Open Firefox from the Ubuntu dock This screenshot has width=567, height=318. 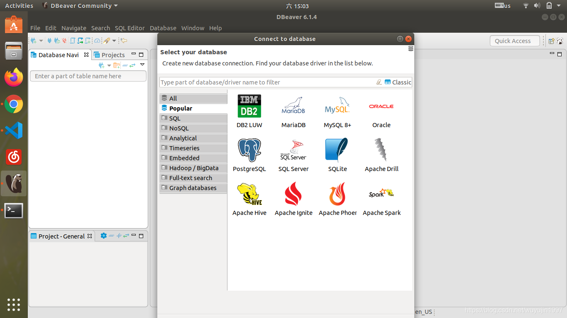(14, 77)
